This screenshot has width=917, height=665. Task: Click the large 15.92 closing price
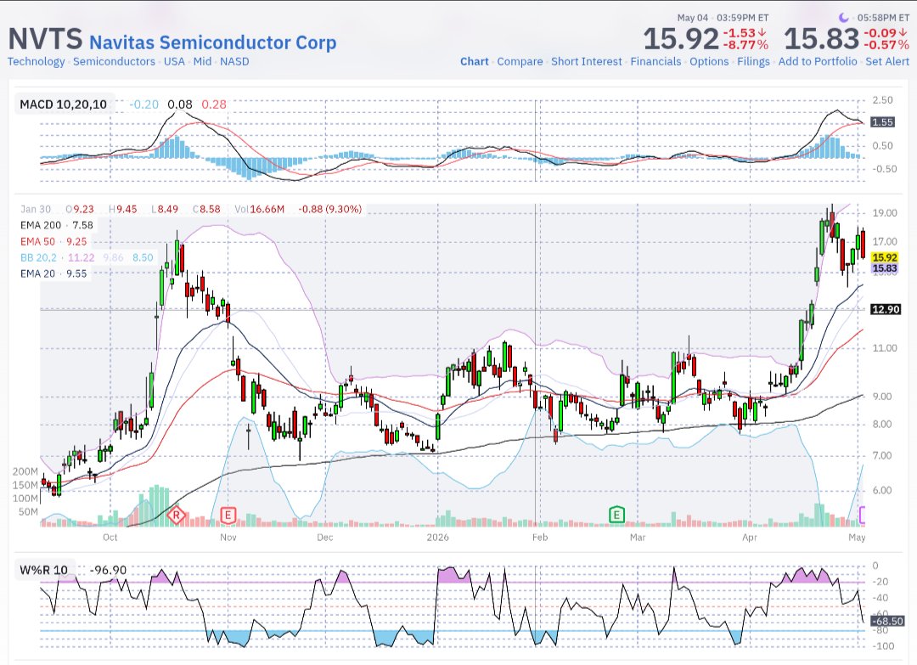(x=681, y=38)
